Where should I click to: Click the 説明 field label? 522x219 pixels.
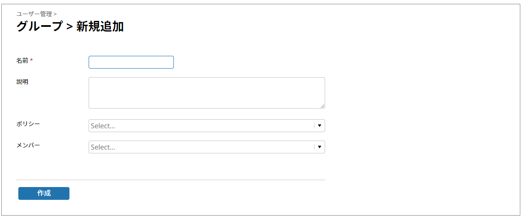(x=22, y=82)
